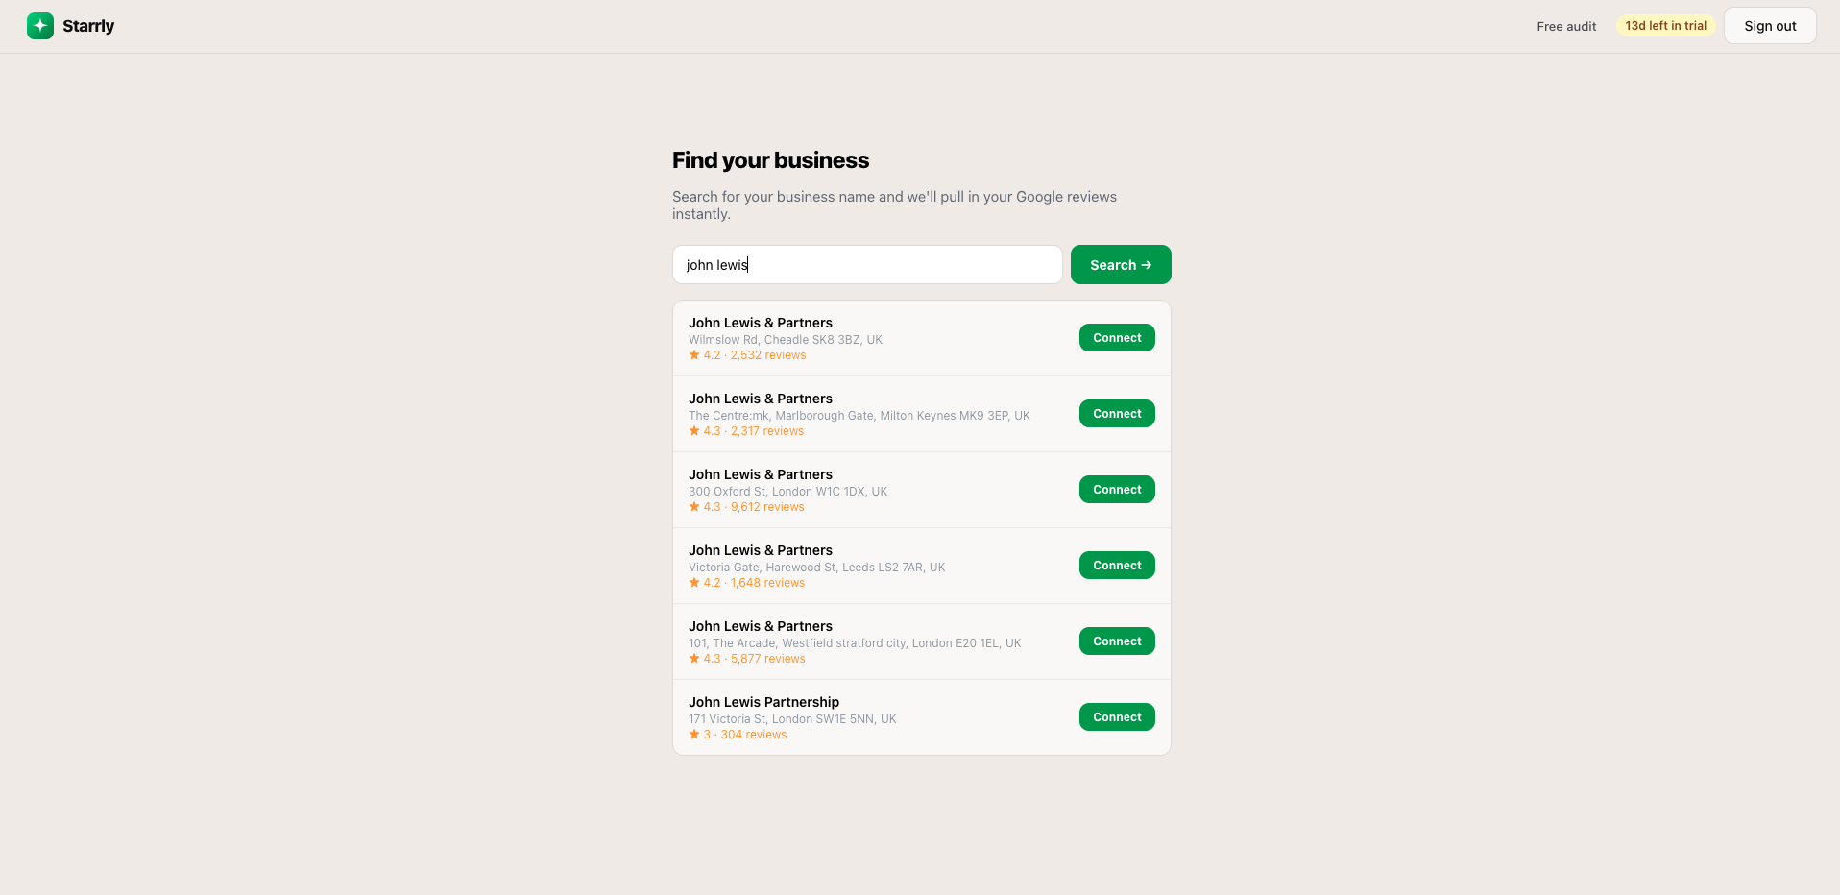Connect John Lewis Partnership on Victoria St
1840x895 pixels.
(1117, 717)
